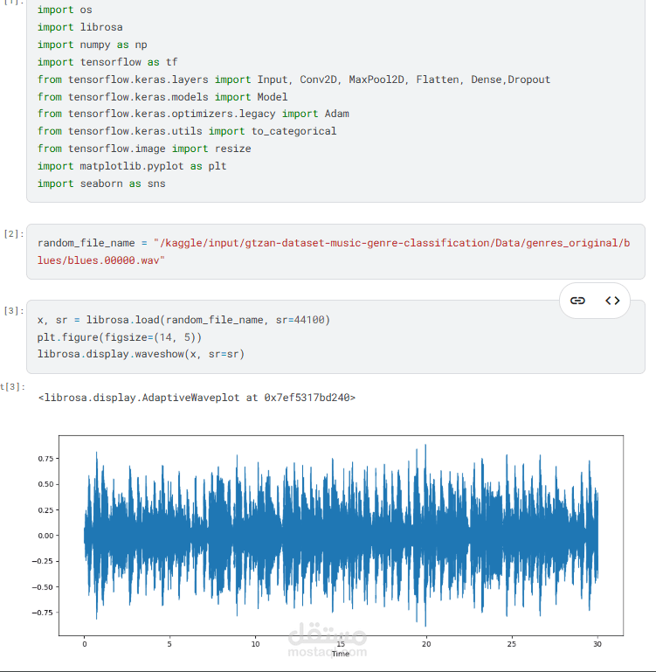Click the AdaptiveWaveplot output text
Viewport: 656px width, 672px height.
click(197, 398)
